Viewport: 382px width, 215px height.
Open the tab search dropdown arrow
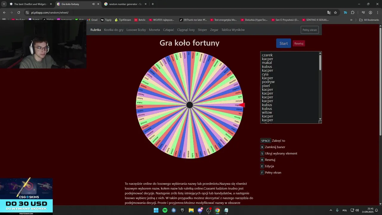(x=4, y=4)
